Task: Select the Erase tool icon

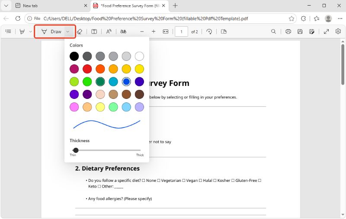Action: pyautogui.click(x=80, y=32)
